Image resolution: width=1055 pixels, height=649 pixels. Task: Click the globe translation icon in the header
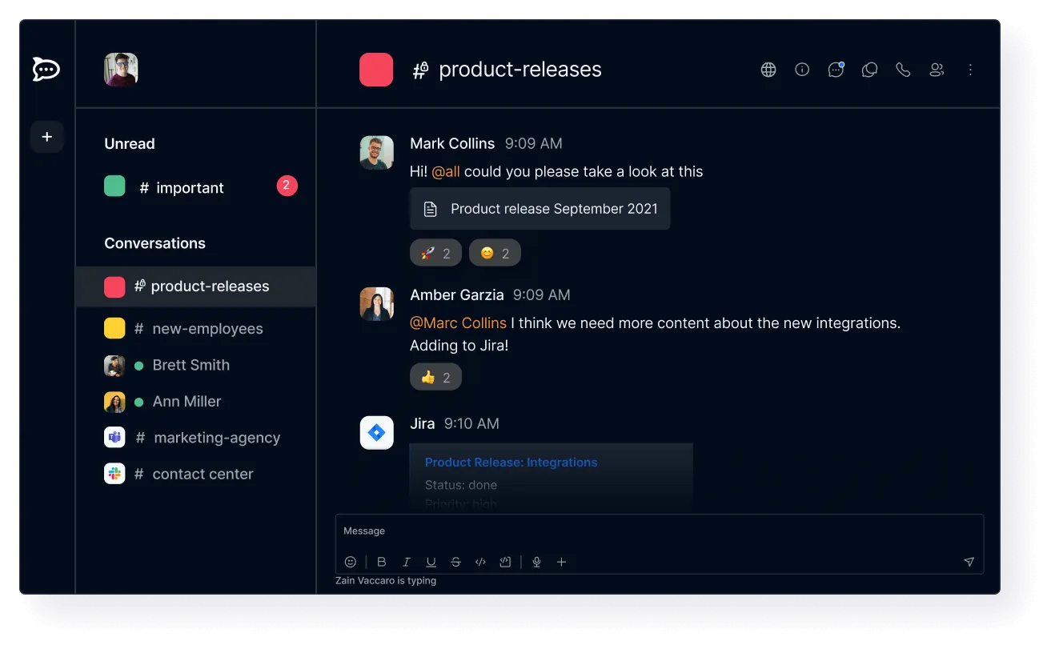click(768, 70)
